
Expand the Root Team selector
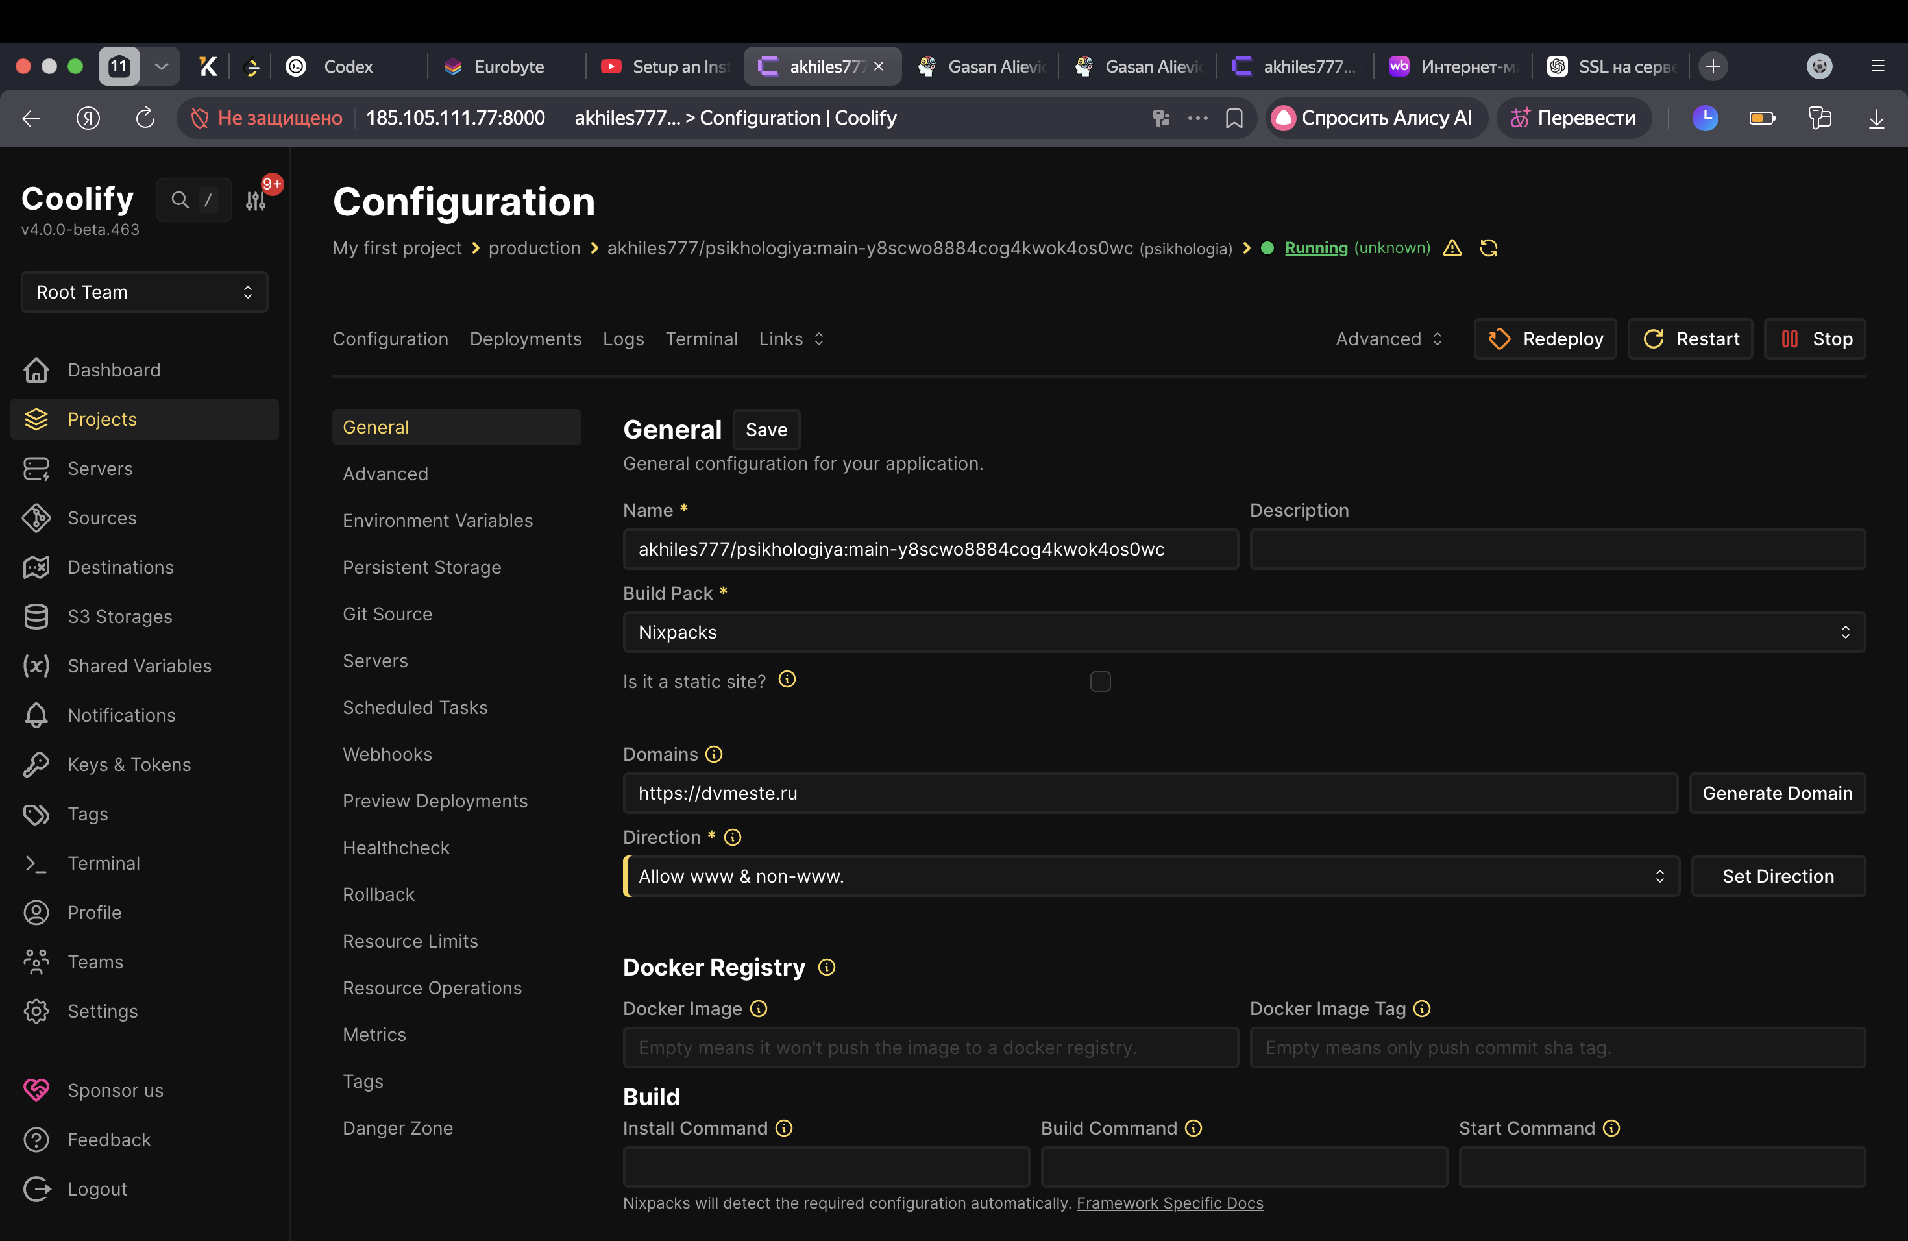[144, 292]
